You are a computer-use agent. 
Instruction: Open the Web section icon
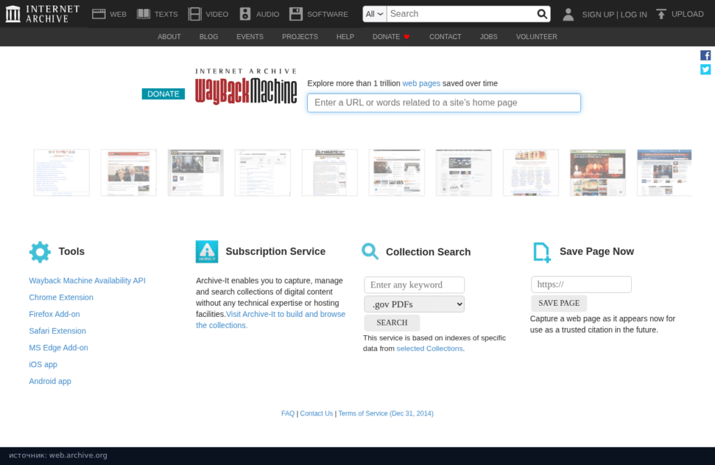(x=98, y=14)
